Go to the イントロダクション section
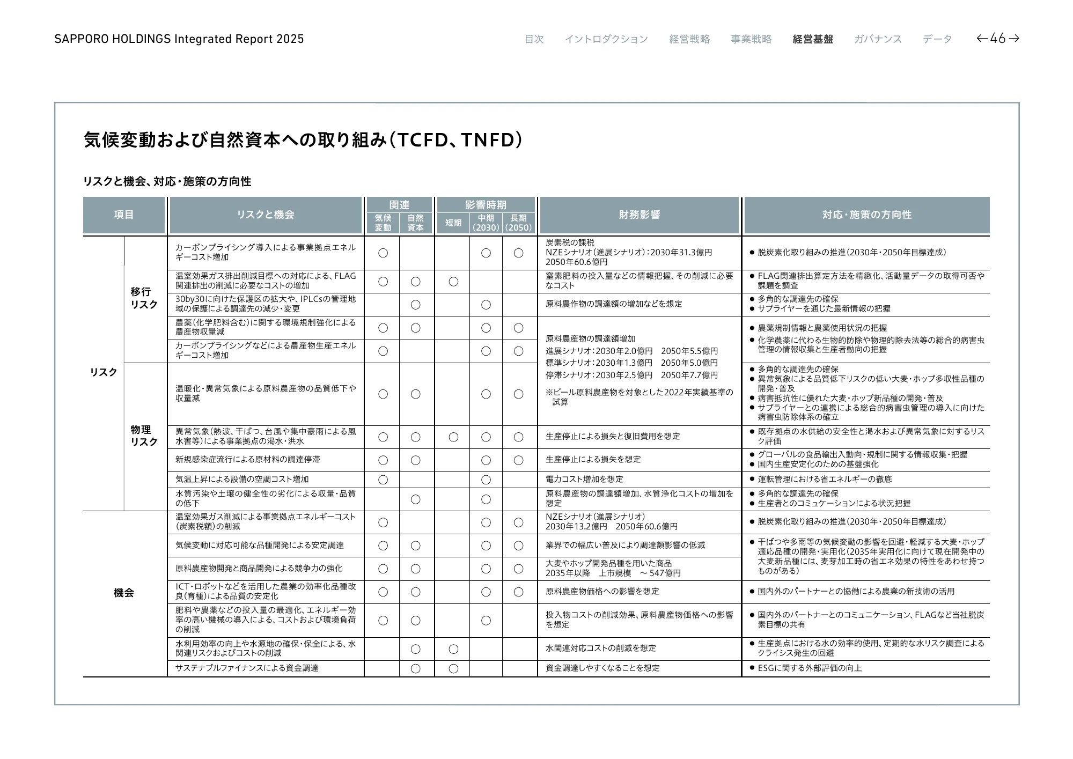The width and height of the screenshot is (1073, 759). pyautogui.click(x=606, y=39)
